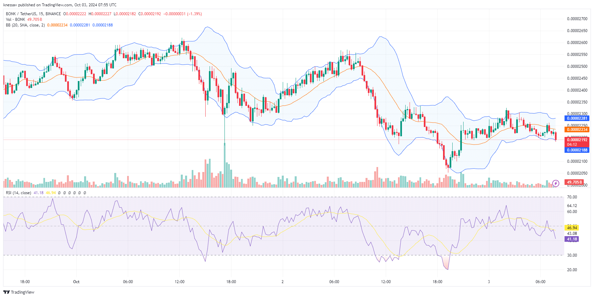Click the 'Oct' date label on the time axis
The height and width of the screenshot is (298, 594).
(x=76, y=282)
